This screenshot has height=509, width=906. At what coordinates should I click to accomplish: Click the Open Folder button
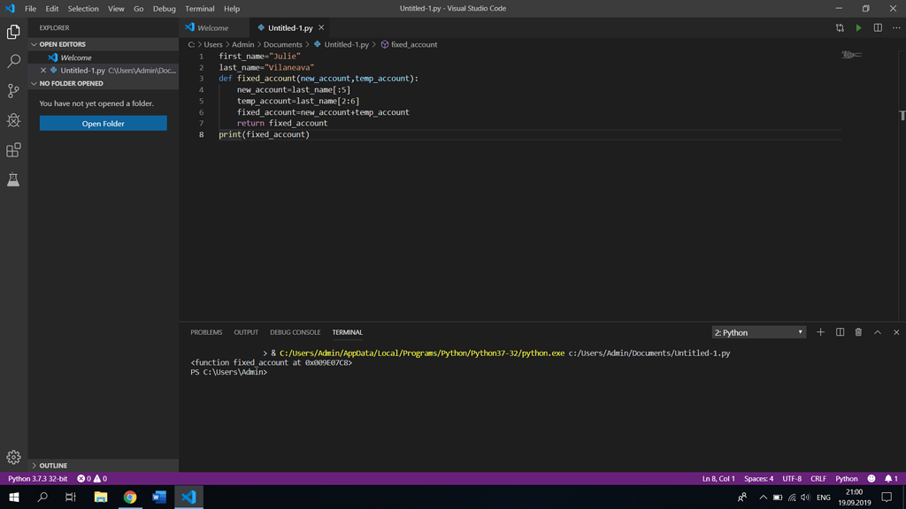click(103, 124)
